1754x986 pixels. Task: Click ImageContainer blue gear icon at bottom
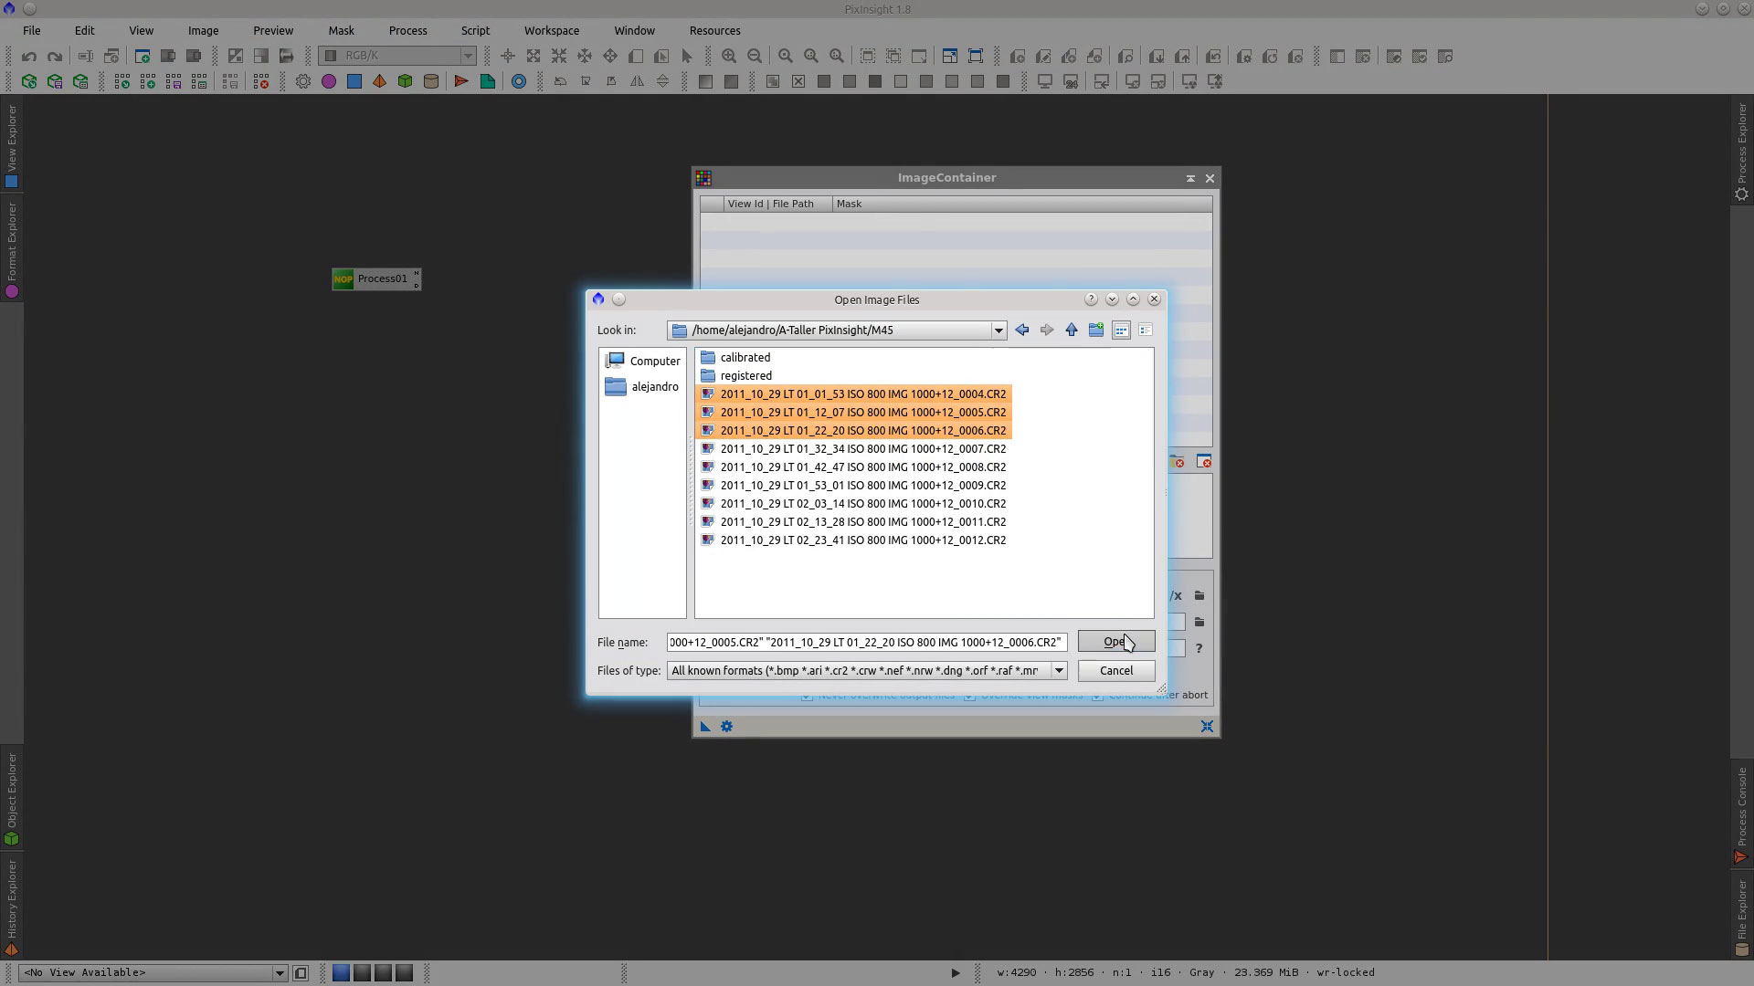727,727
